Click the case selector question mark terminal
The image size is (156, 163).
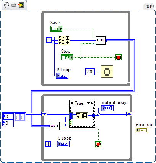pyautogui.click(x=71, y=123)
